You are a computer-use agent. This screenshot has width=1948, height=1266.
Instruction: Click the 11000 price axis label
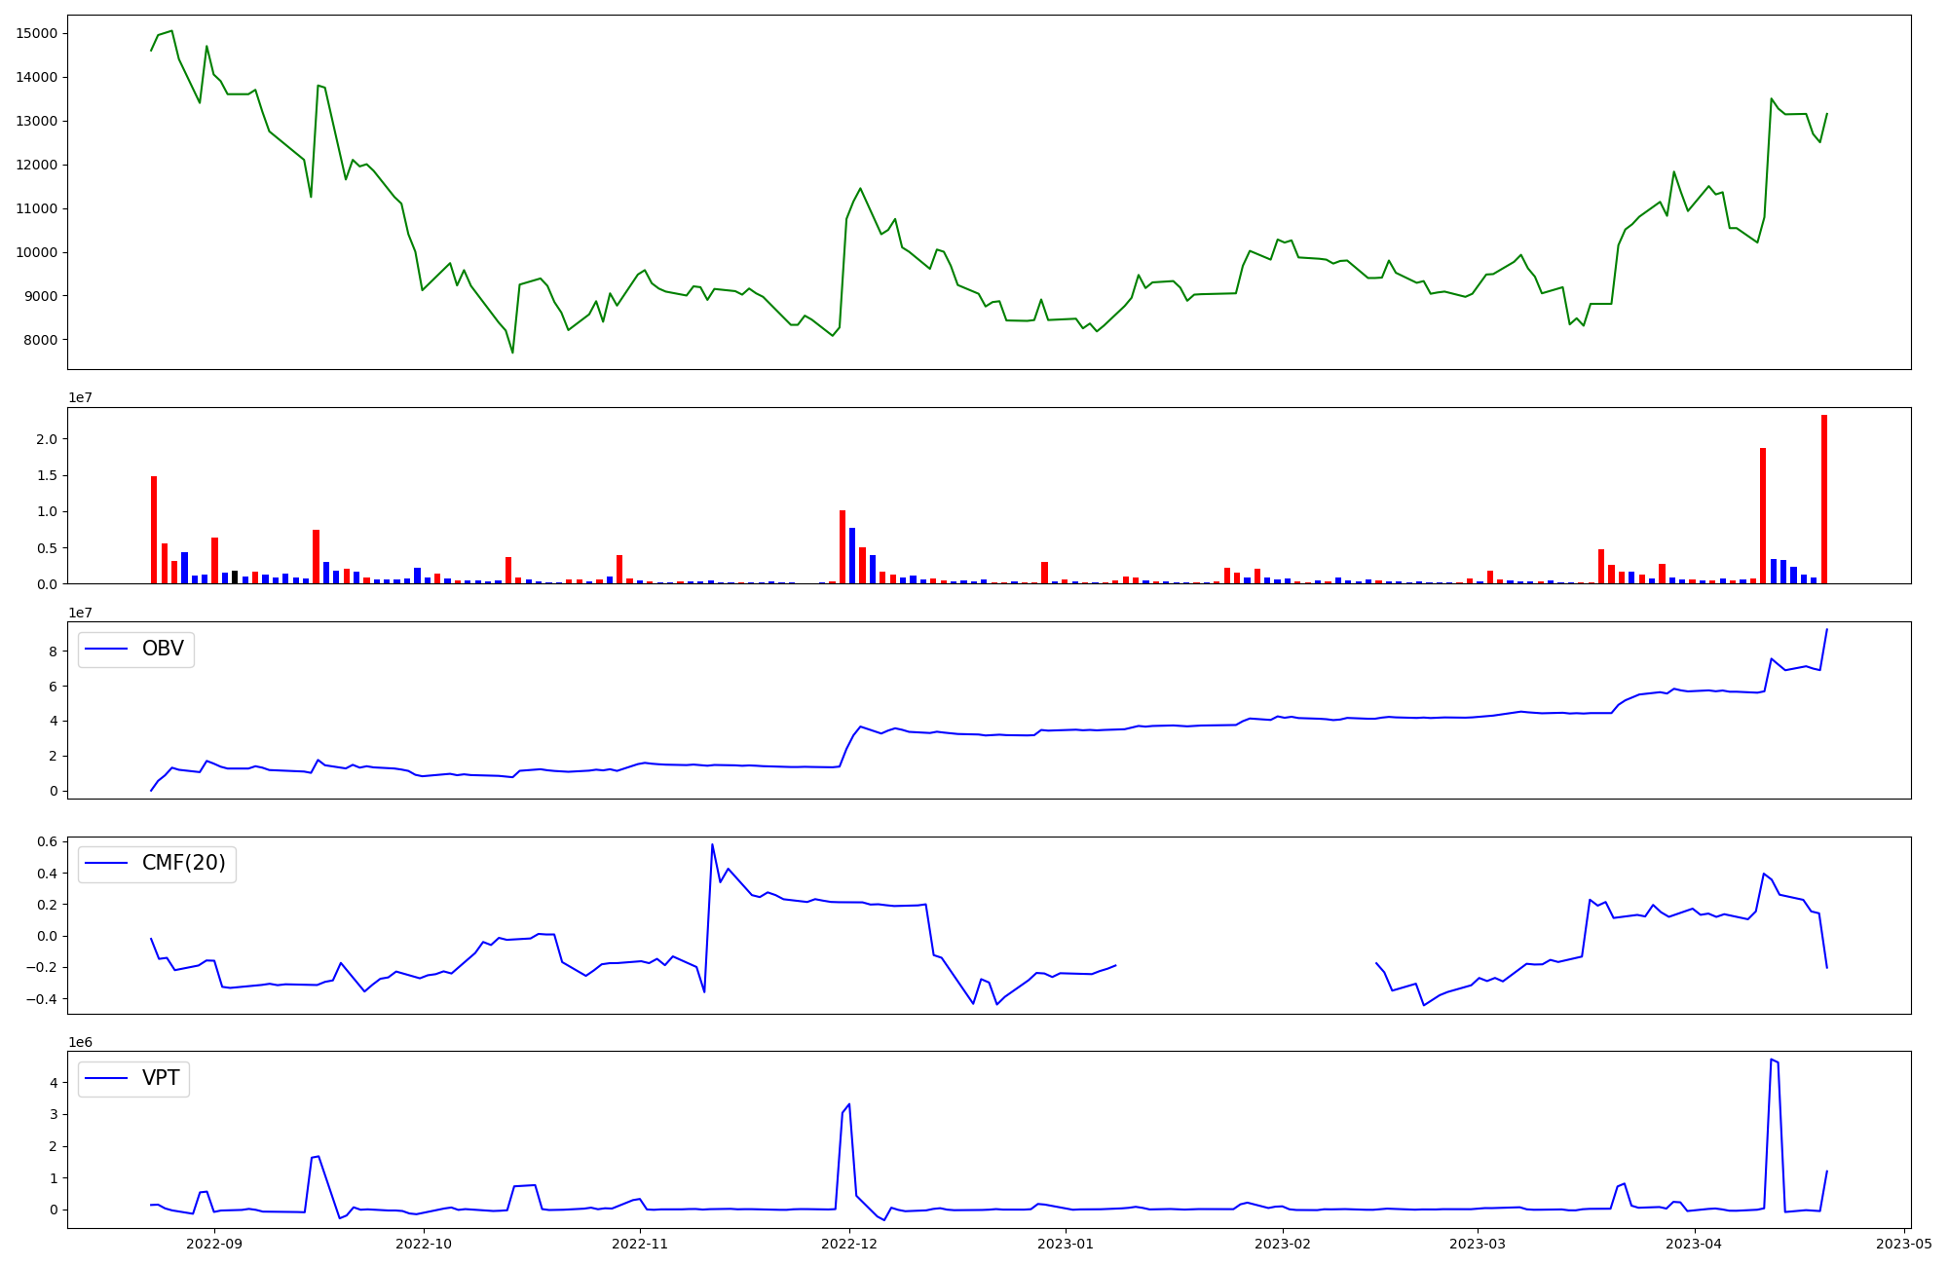click(37, 208)
